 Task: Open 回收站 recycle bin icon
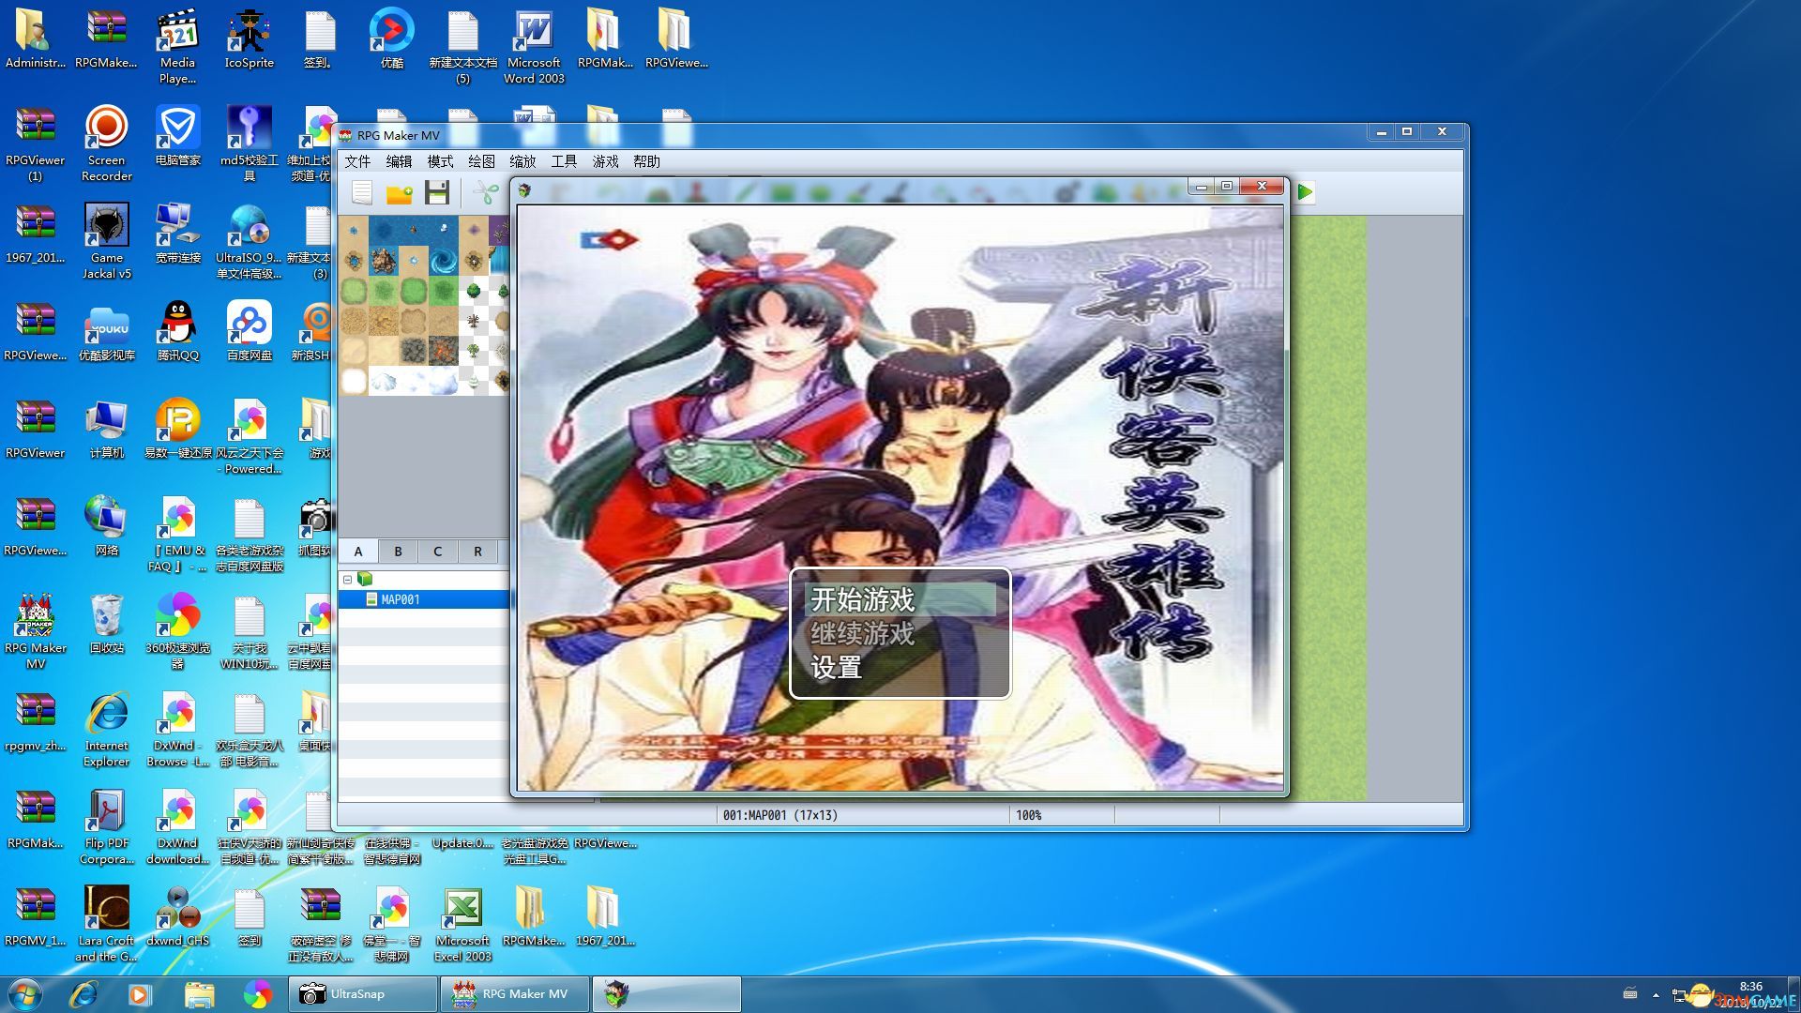107,624
